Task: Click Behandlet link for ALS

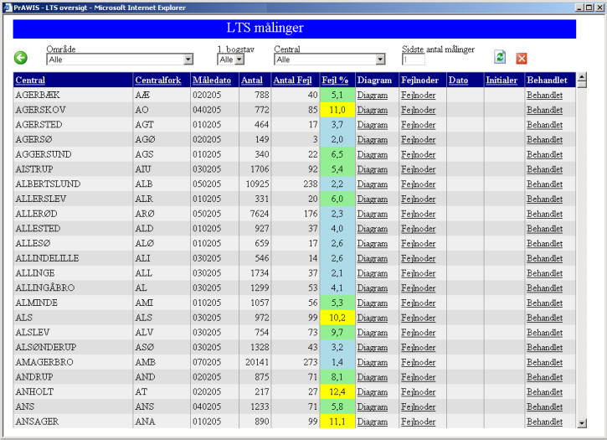Action: [544, 318]
